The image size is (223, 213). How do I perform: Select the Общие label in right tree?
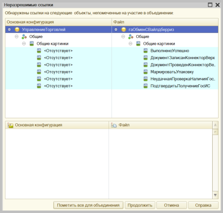pos(143,36)
